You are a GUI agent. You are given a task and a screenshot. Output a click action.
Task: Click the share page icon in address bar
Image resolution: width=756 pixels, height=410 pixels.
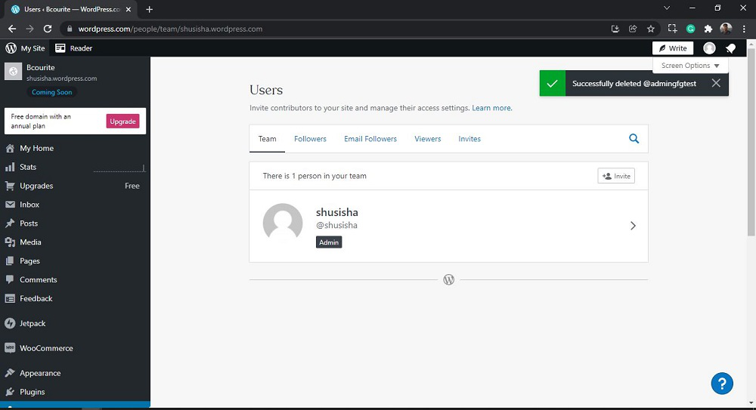click(633, 29)
